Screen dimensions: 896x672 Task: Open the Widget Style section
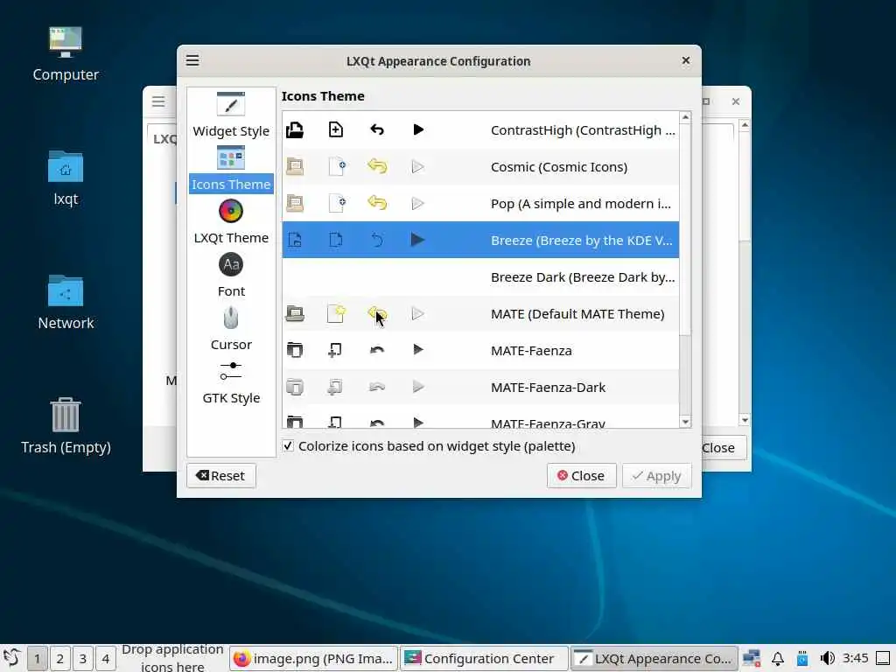tap(231, 115)
